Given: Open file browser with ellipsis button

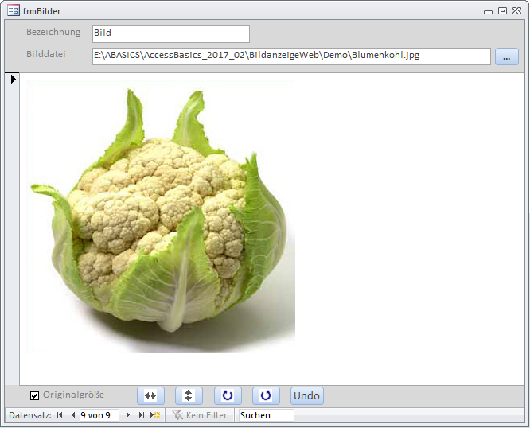Looking at the screenshot, I should [x=506, y=56].
